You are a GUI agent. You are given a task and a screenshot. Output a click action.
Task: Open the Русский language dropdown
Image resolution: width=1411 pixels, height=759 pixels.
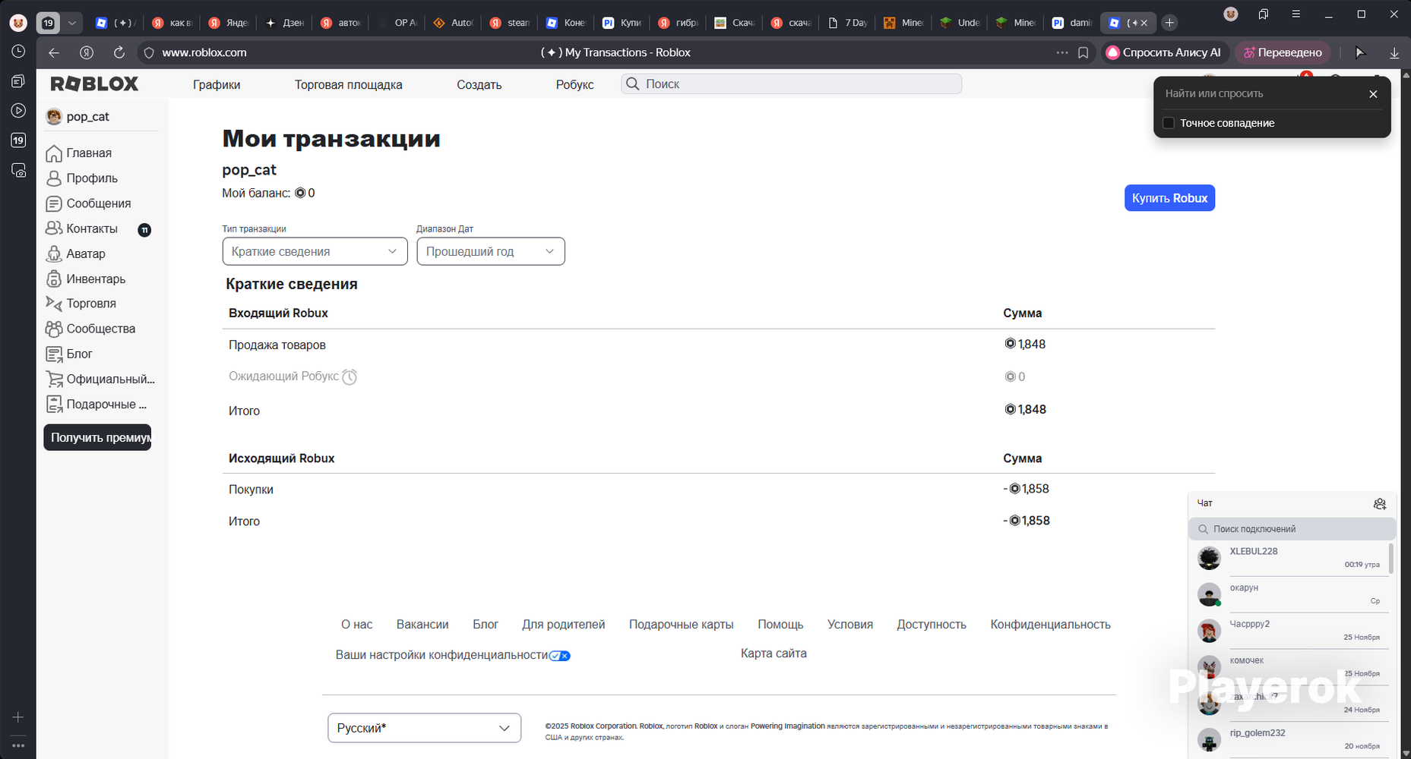point(424,728)
